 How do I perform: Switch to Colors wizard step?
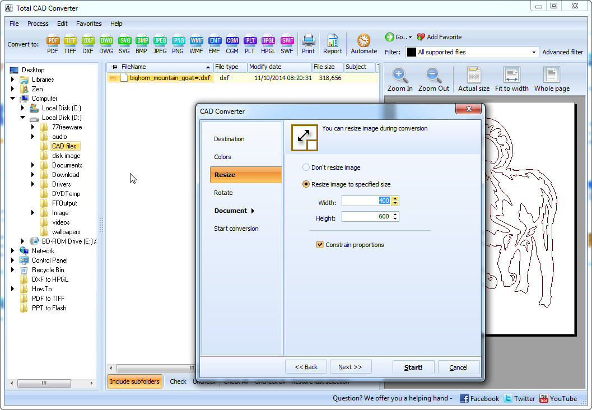222,157
